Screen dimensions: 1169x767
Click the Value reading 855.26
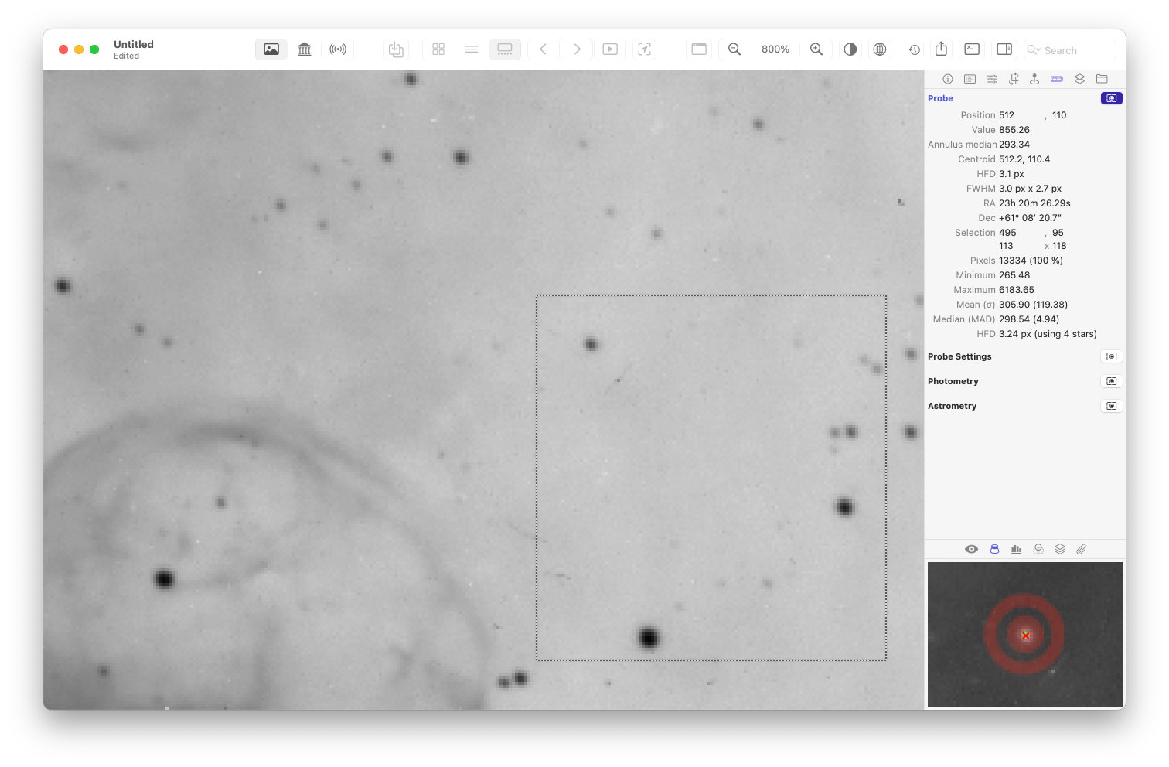tap(1014, 130)
